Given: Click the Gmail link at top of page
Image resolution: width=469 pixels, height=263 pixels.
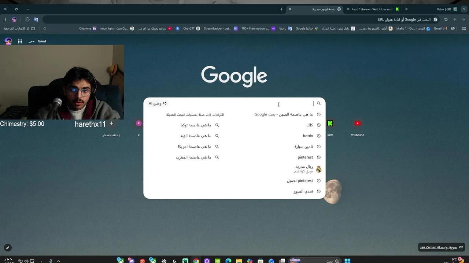Looking at the screenshot, I should 42,41.
